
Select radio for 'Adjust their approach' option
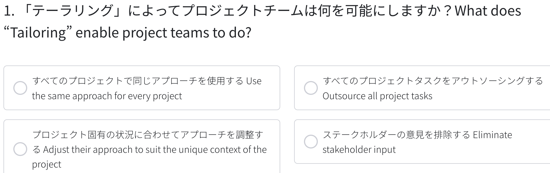[x=20, y=149]
